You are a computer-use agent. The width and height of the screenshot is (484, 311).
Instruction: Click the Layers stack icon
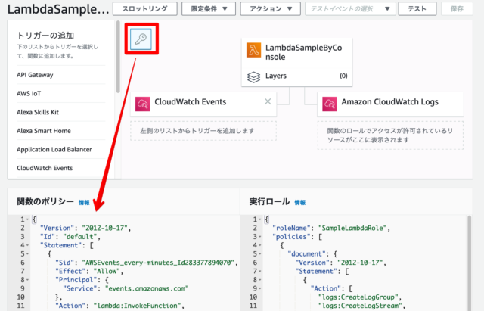(253, 77)
